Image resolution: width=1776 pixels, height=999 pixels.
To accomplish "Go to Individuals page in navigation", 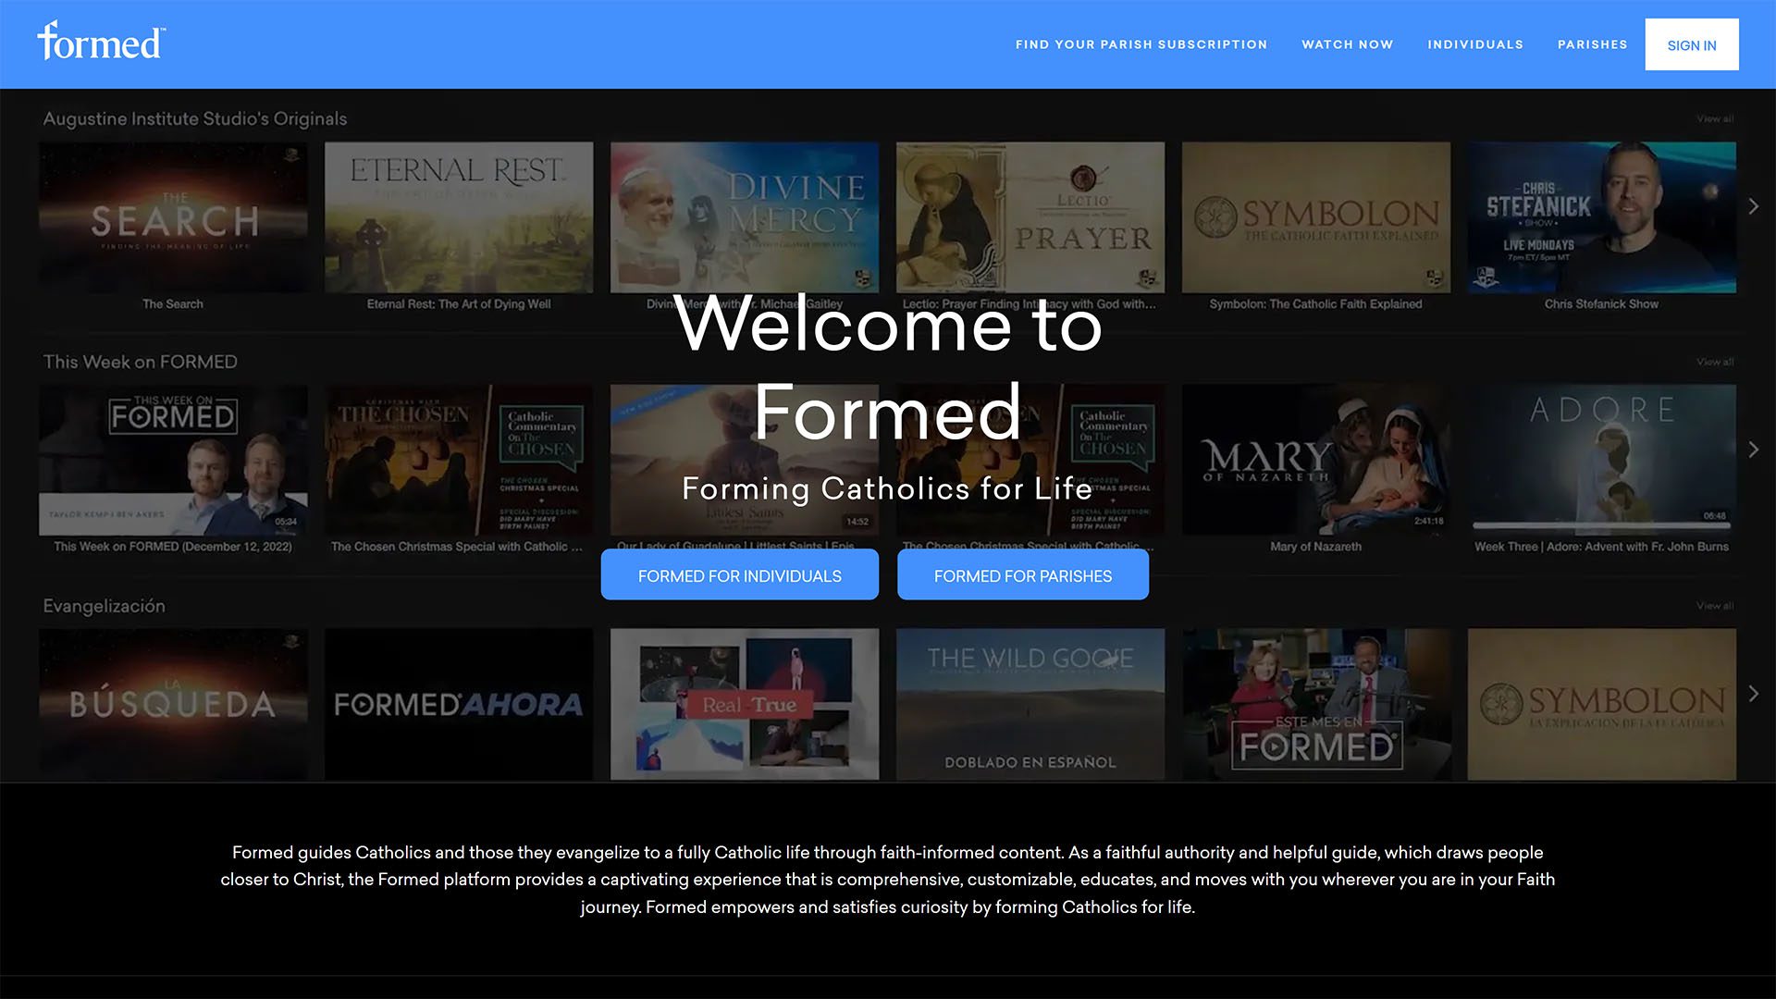I will (1475, 44).
